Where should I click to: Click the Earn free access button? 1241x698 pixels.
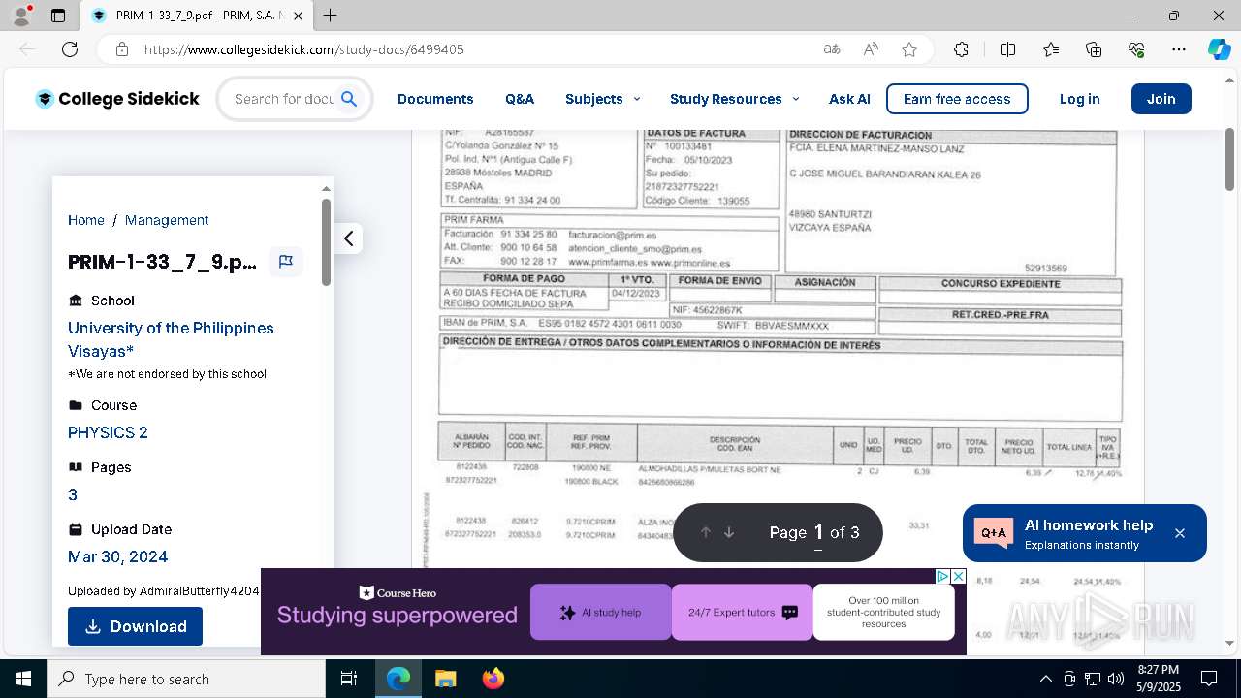tap(957, 99)
